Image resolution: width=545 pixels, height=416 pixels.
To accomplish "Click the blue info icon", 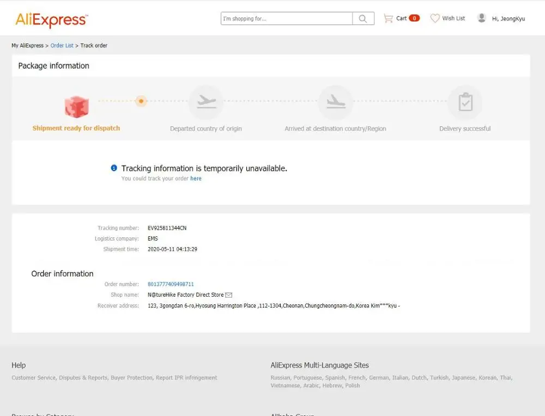I will click(114, 168).
